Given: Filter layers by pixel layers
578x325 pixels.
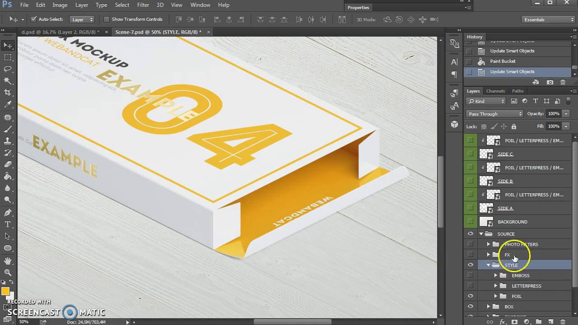Looking at the screenshot, I should [514, 101].
